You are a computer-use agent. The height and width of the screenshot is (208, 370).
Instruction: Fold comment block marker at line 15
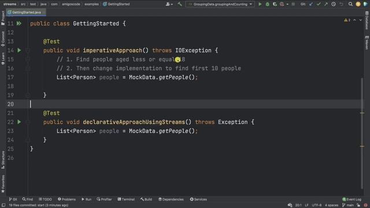pos(28,59)
